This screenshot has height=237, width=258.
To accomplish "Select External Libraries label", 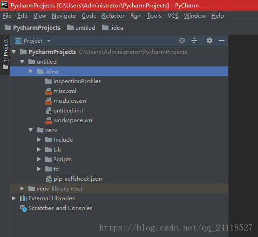I will [x=52, y=198].
